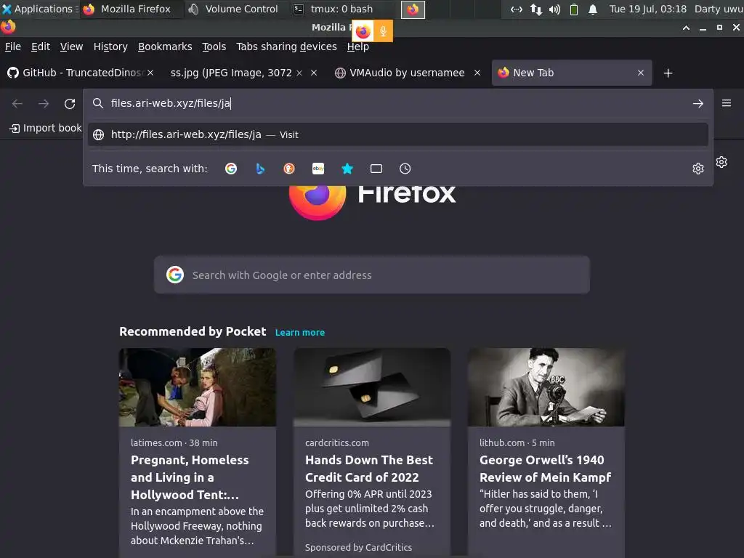Switch to Volume Control in the taskbar
The height and width of the screenshot is (558, 744).
point(235,9)
